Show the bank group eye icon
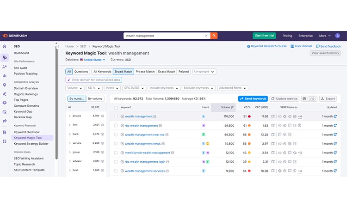This screenshot has width=347, height=208. (x=102, y=134)
